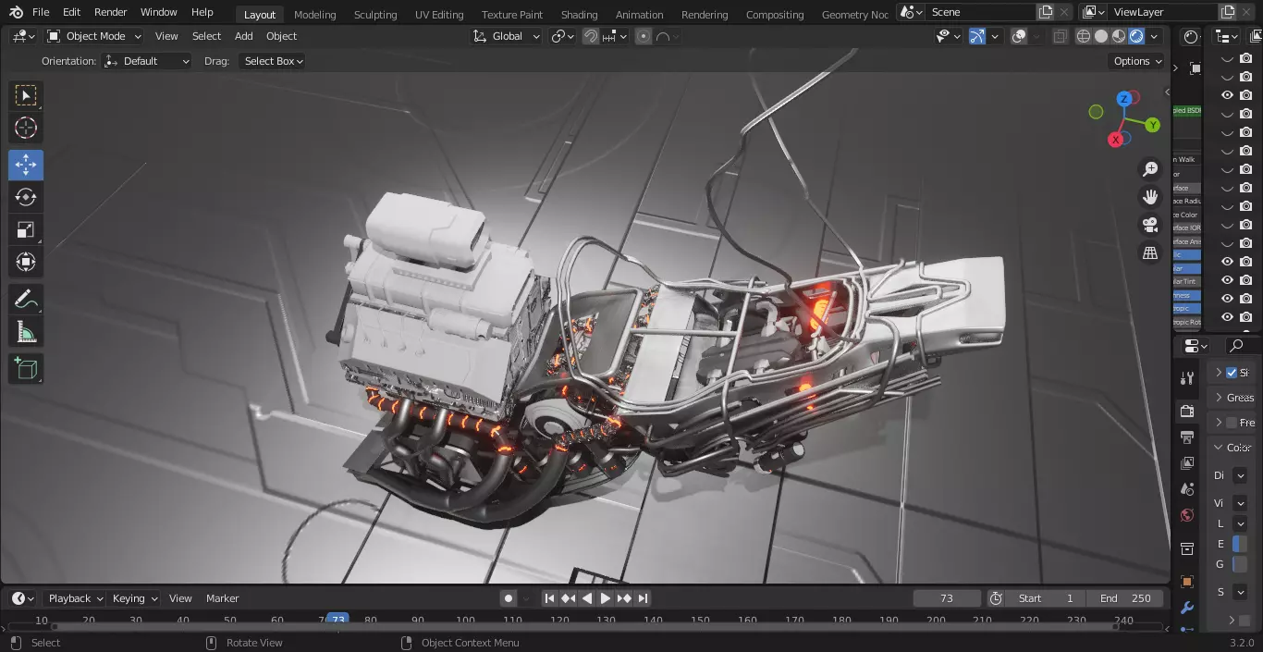Switch to solid viewport shading
Image resolution: width=1263 pixels, height=652 pixels.
click(x=1101, y=36)
